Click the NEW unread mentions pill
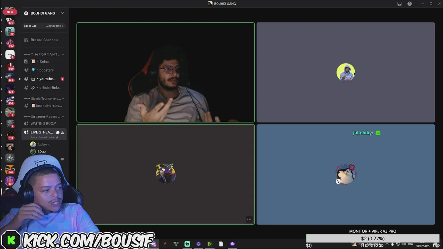Image resolution: width=443 pixels, height=249 pixels. 10,12
